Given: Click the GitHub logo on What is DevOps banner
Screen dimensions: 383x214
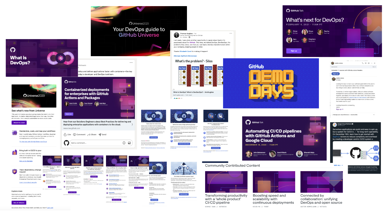Looking at the screenshot, I should coord(13,50).
